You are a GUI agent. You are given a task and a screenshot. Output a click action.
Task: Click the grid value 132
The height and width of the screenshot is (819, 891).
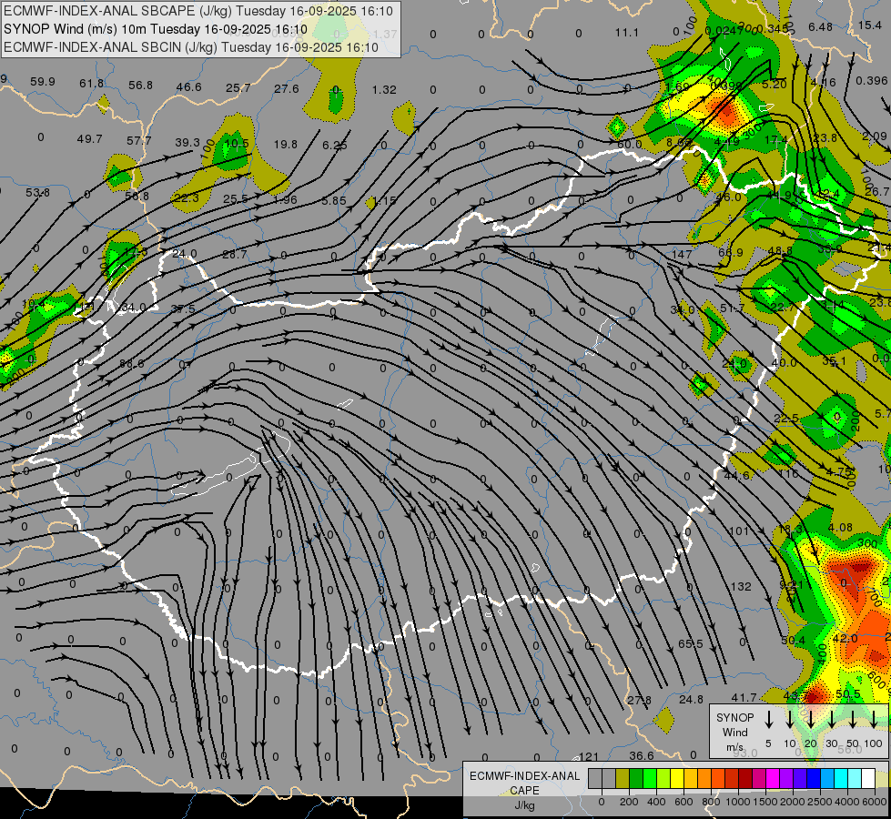[x=741, y=586]
